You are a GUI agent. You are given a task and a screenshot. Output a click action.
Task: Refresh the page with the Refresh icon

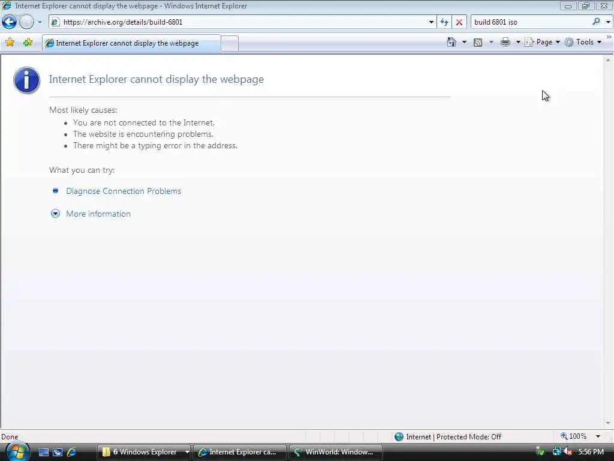point(444,22)
